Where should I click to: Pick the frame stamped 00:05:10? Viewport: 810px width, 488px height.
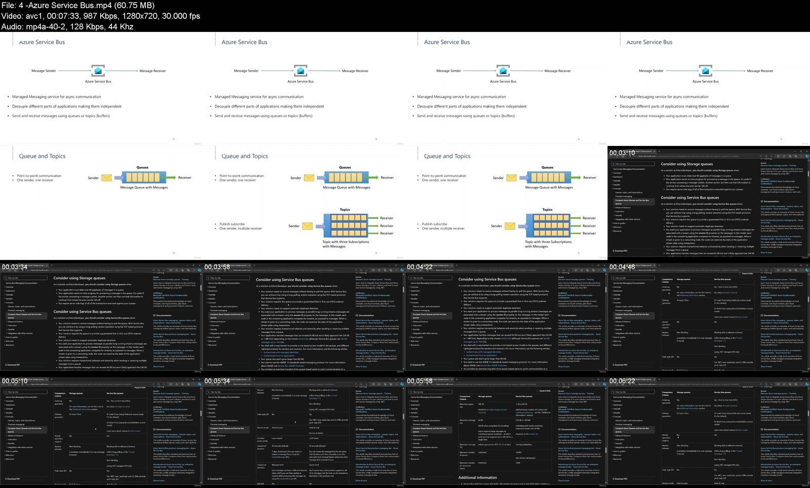tap(101, 431)
